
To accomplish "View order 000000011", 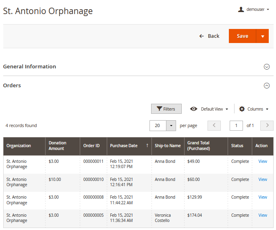I will click(263, 161).
